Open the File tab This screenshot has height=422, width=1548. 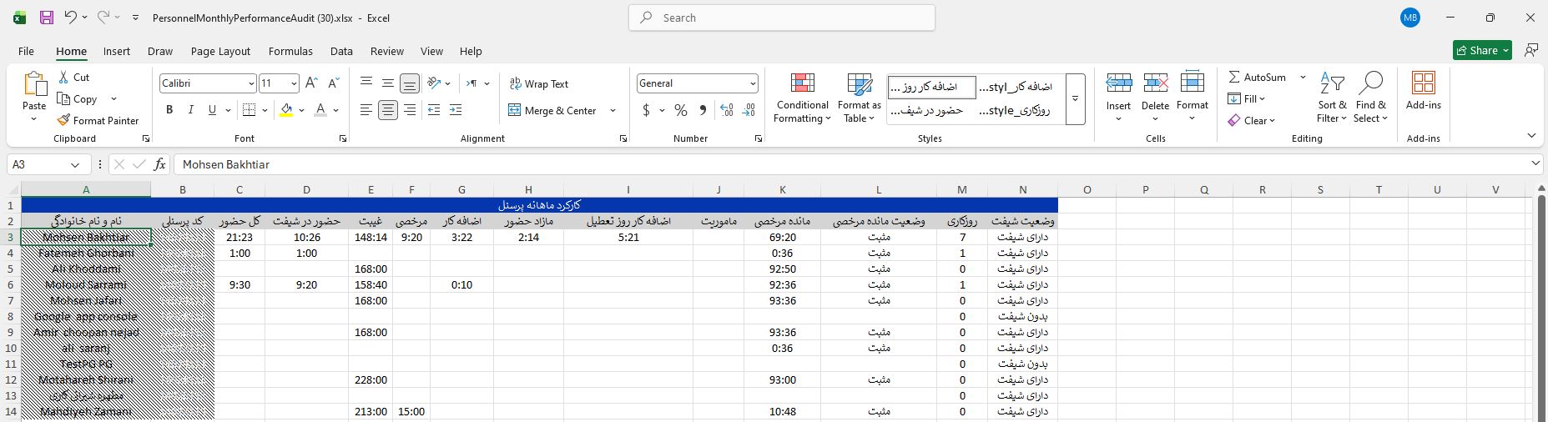26,51
